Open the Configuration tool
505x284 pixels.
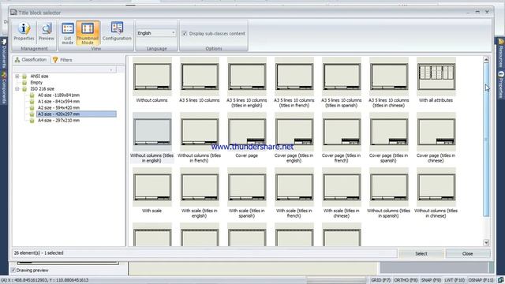(x=117, y=32)
